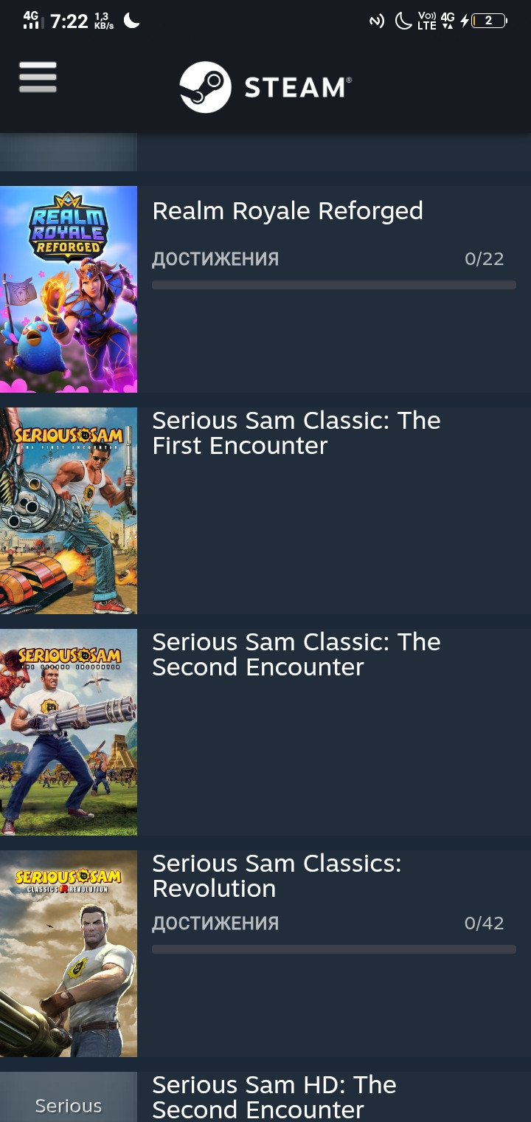Image resolution: width=531 pixels, height=1122 pixels.
Task: Tap the Steam logo icon
Action: pyautogui.click(x=205, y=87)
